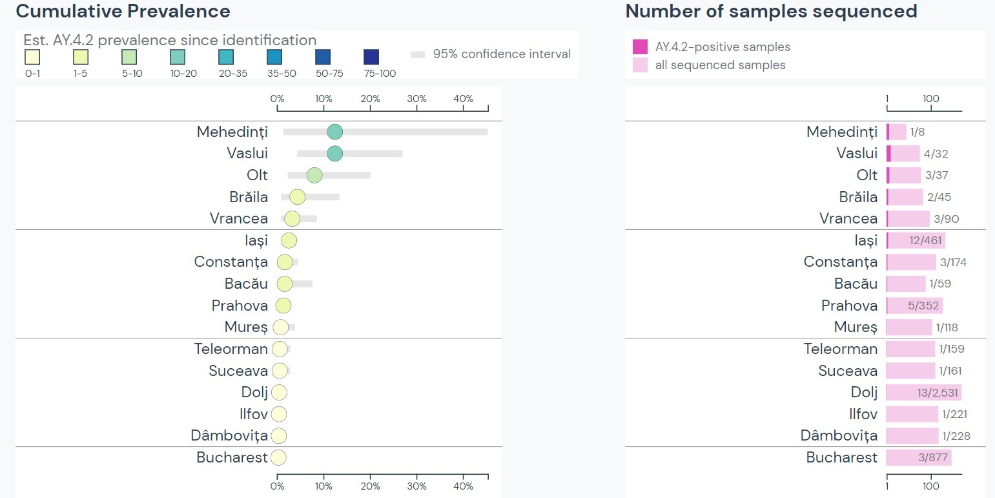Screen dimensions: 995x498
Task: Click the Mehedinți prevalence dot
Action: (334, 132)
